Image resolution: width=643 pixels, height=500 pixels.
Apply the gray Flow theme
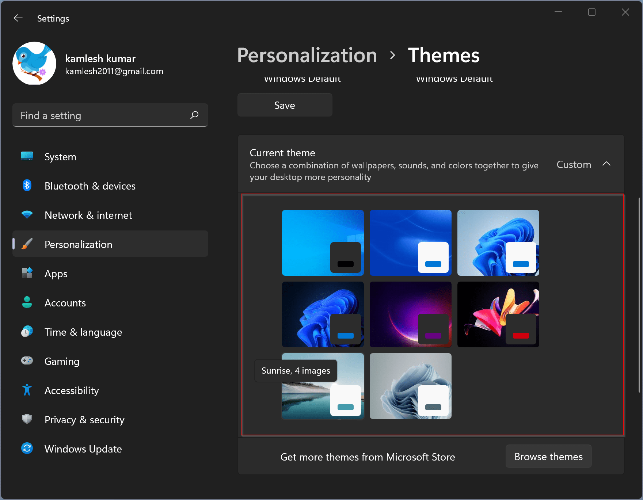[411, 386]
